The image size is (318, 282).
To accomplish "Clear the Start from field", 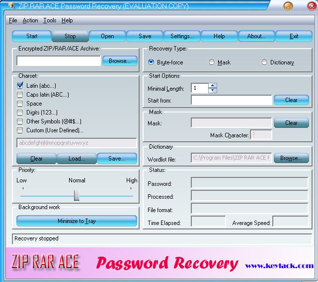I will (291, 100).
